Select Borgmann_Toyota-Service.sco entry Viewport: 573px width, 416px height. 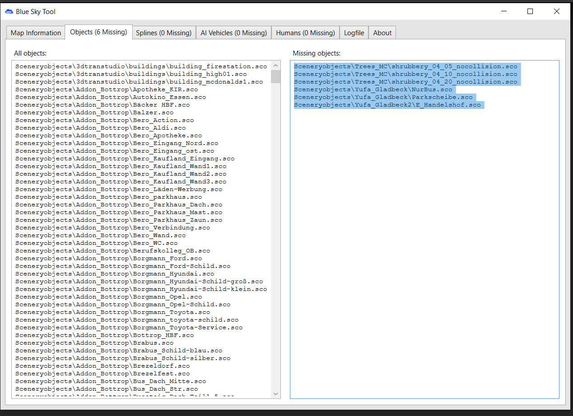(129, 327)
